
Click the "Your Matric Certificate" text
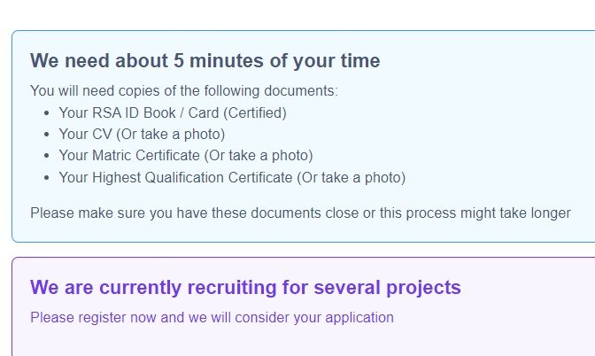(129, 156)
